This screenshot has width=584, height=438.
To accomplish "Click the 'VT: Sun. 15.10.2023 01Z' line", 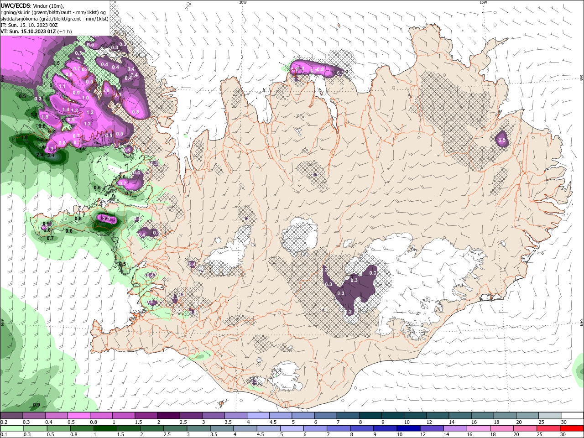I will tap(28, 31).
